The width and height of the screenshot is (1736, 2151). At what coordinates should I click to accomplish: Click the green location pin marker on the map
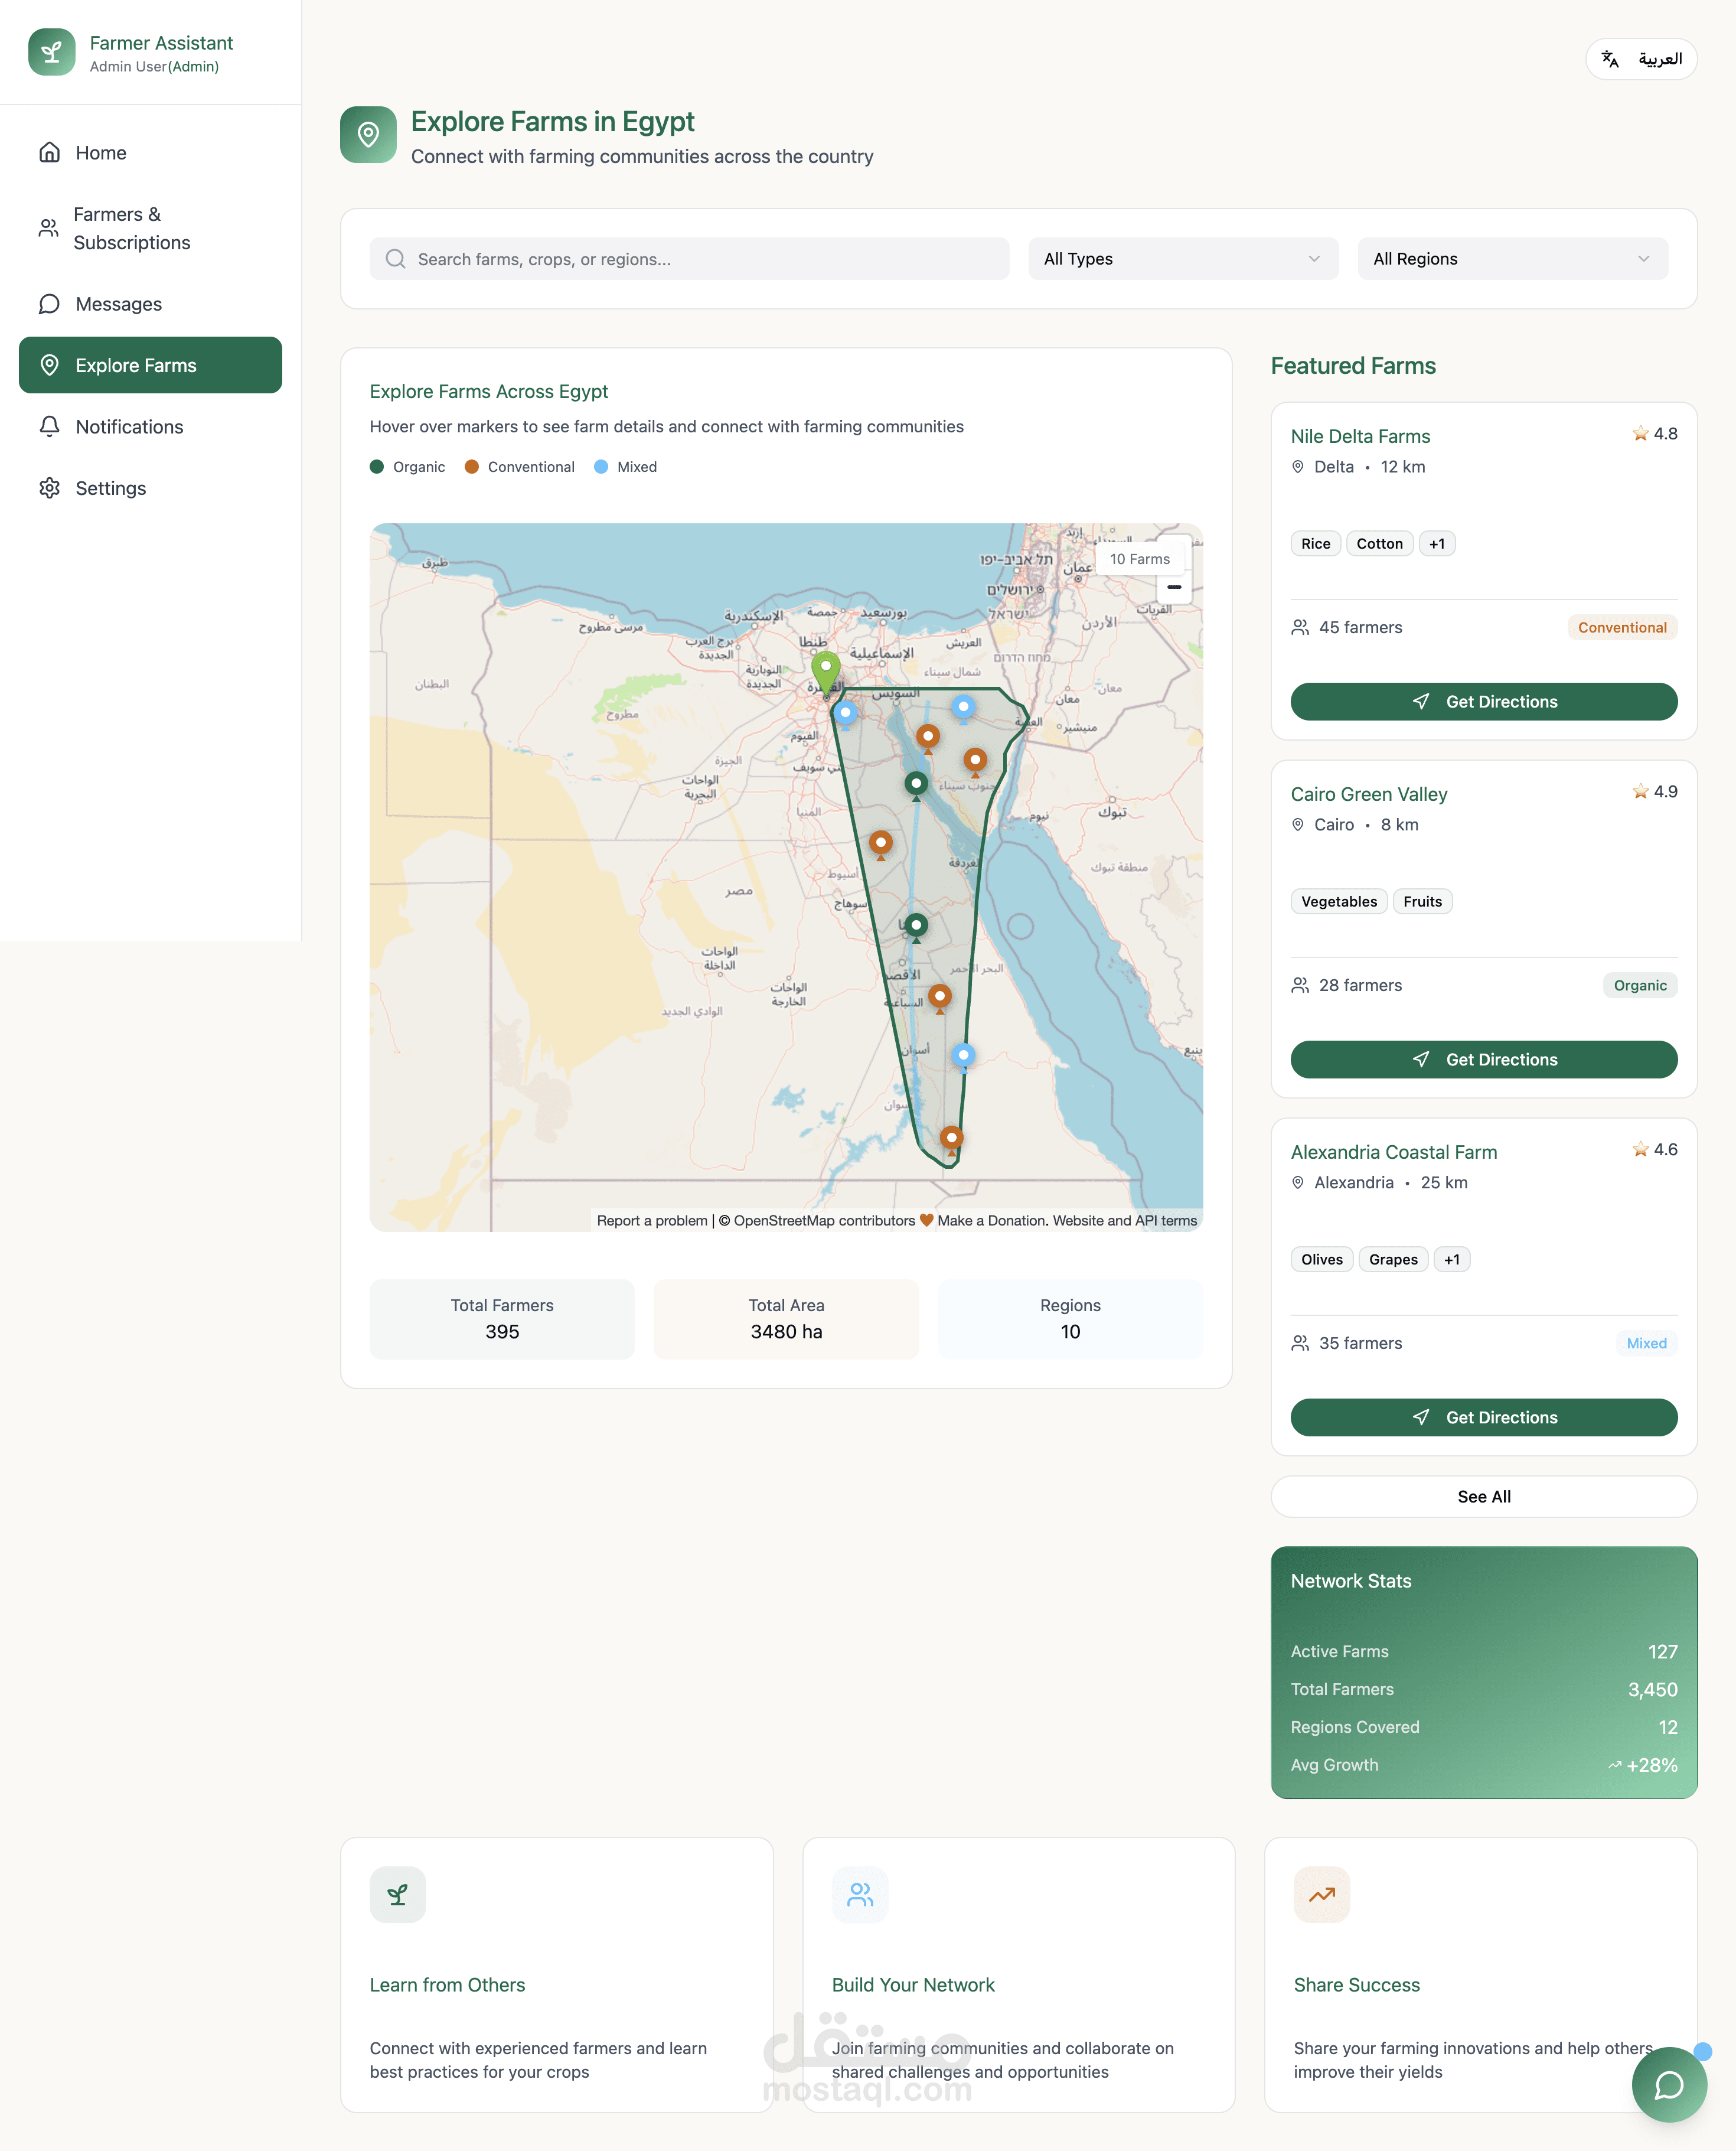tap(826, 668)
